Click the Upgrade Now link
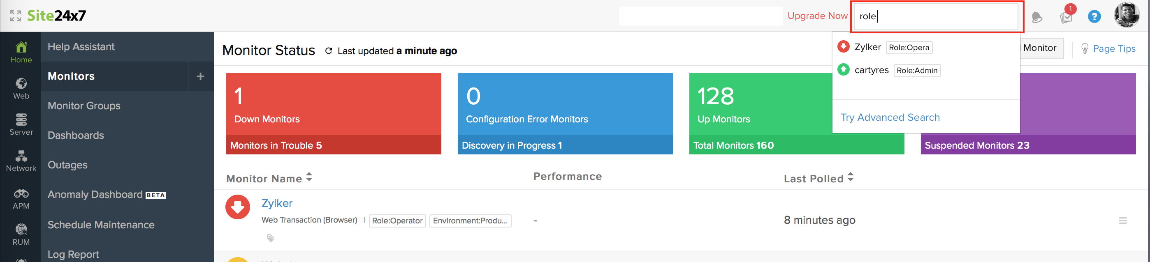Screen dimensions: 1150x262 coord(817,16)
